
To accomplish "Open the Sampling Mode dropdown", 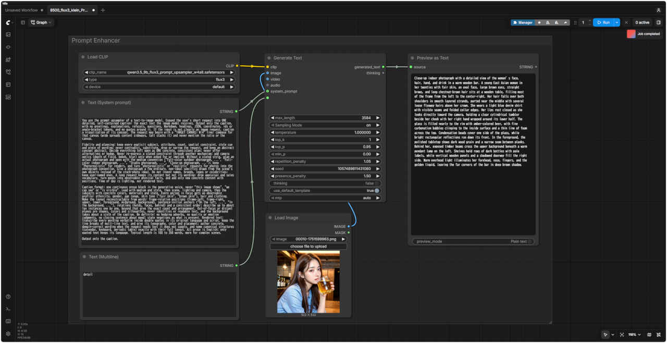I will pyautogui.click(x=325, y=125).
